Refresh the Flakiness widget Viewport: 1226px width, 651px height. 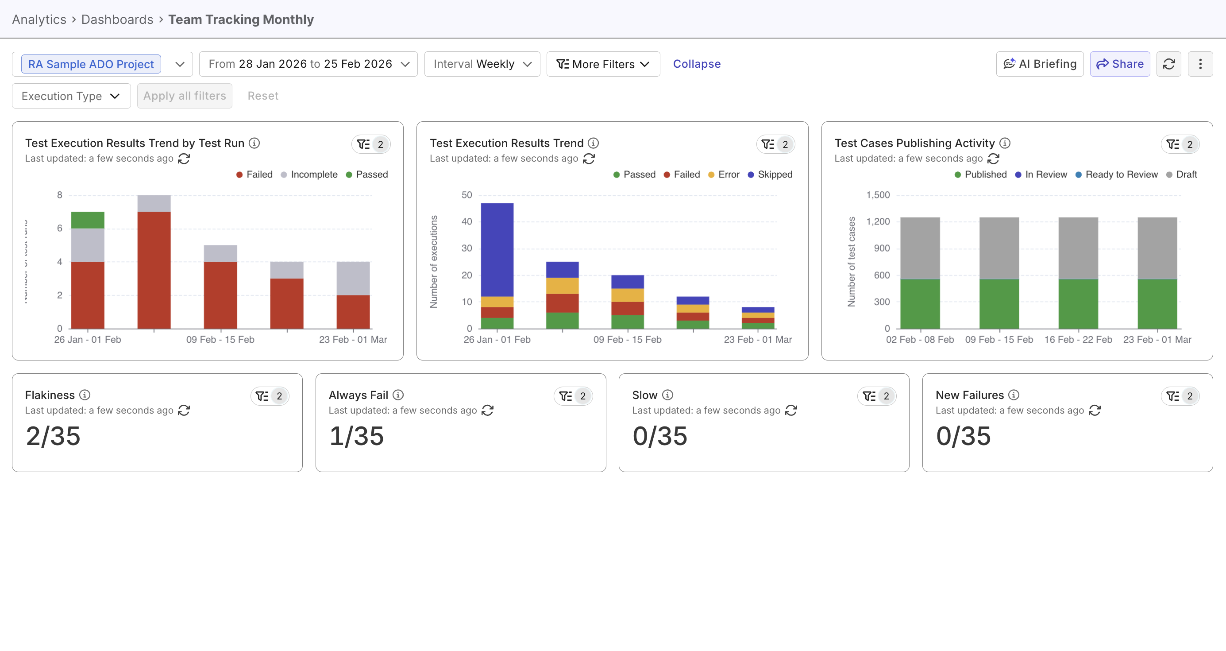(184, 410)
